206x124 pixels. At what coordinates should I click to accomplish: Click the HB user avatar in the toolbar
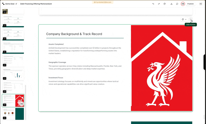(183, 4)
